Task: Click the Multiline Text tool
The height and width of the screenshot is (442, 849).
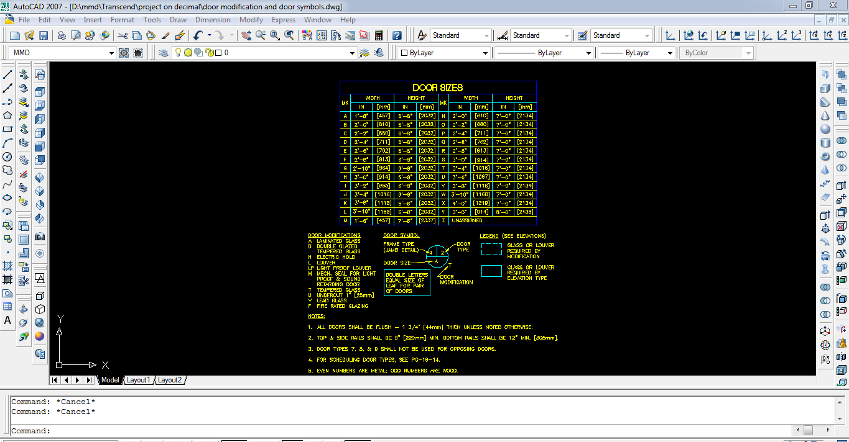Action: point(8,320)
